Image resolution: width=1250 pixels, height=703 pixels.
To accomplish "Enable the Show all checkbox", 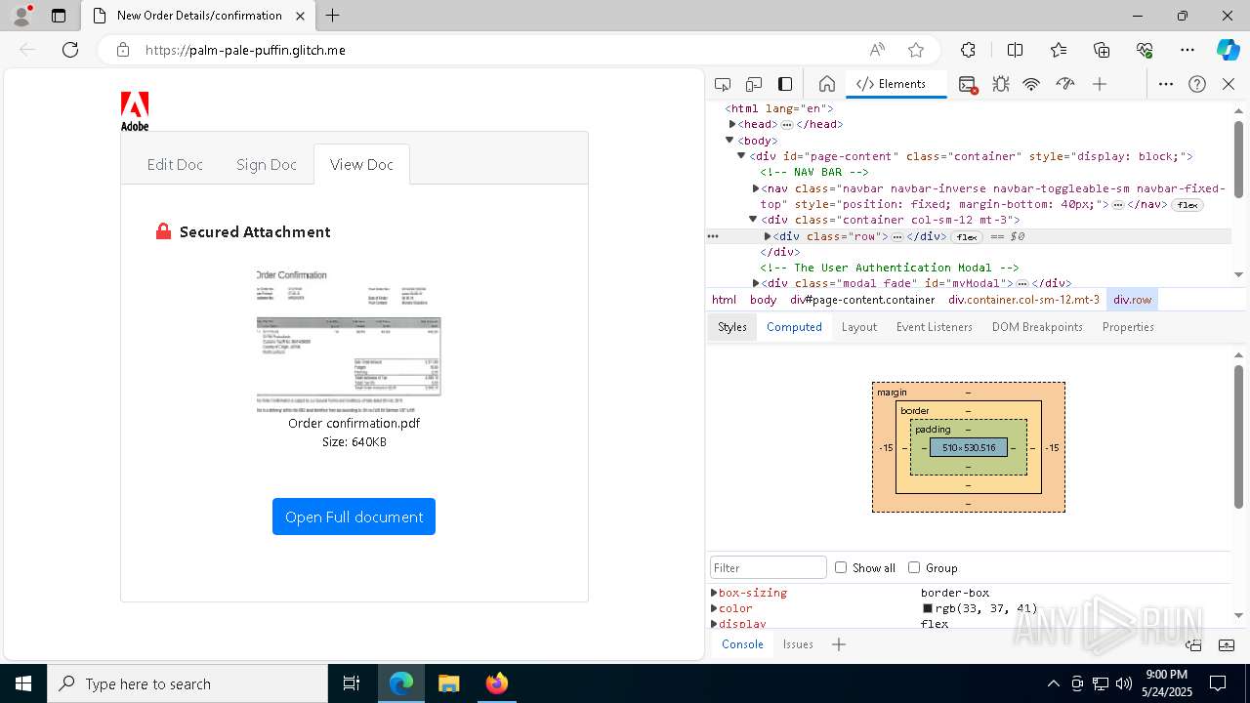I will [841, 567].
